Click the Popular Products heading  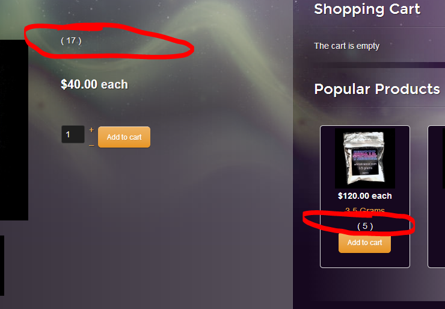click(377, 89)
